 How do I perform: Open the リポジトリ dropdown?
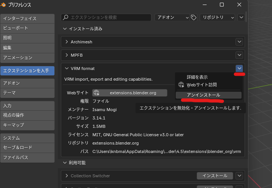coord(218,18)
